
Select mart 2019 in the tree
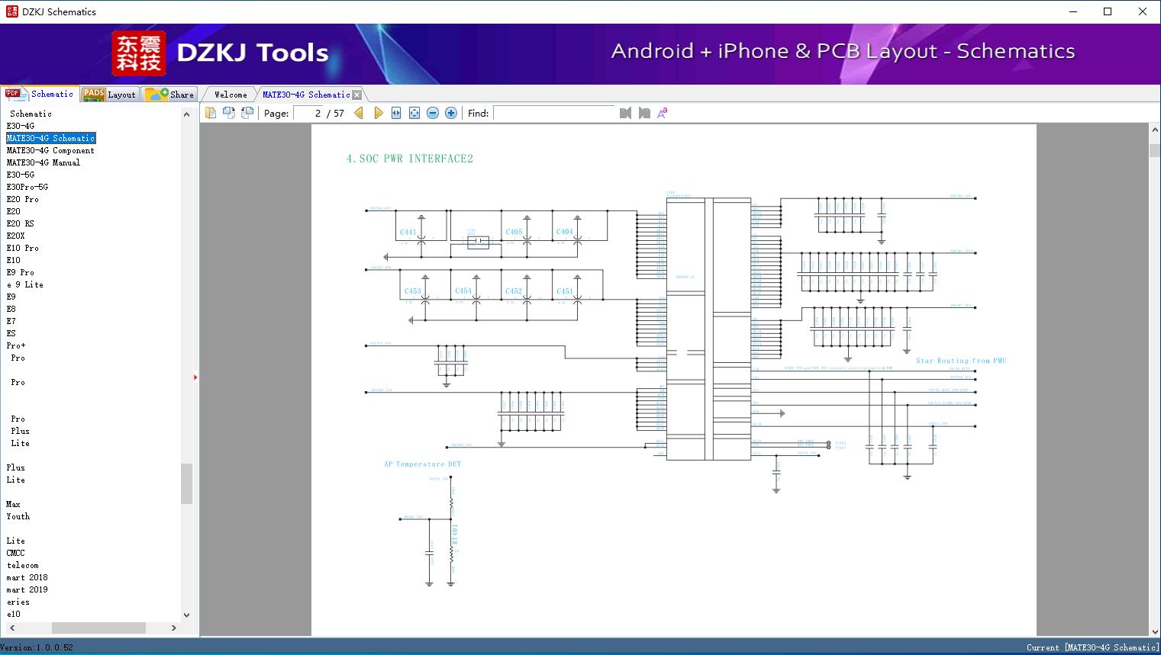coord(27,589)
